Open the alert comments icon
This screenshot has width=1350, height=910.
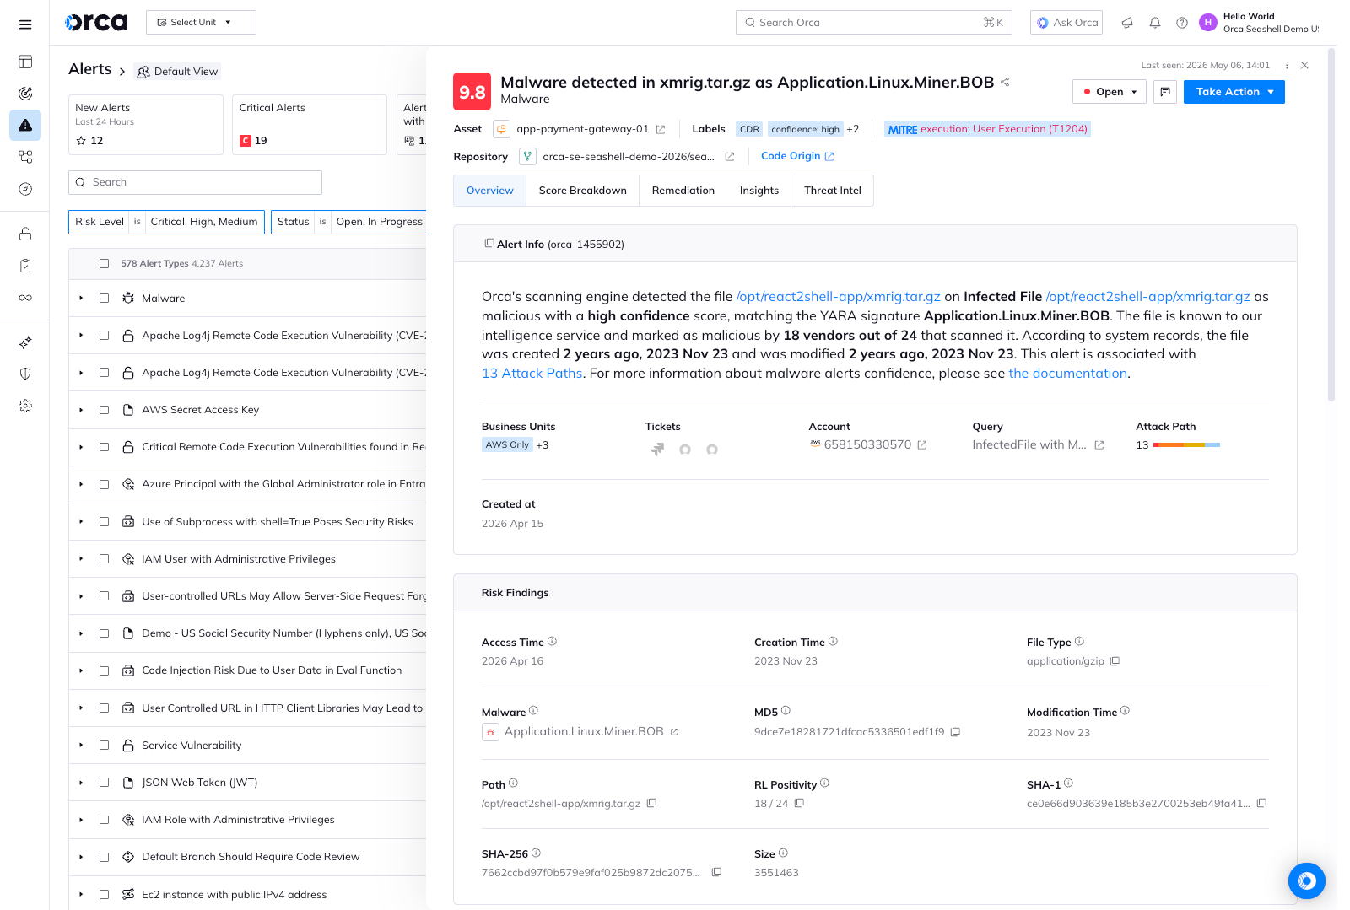pos(1165,92)
